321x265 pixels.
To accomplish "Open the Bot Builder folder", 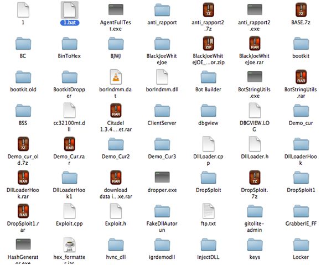I will (209, 77).
